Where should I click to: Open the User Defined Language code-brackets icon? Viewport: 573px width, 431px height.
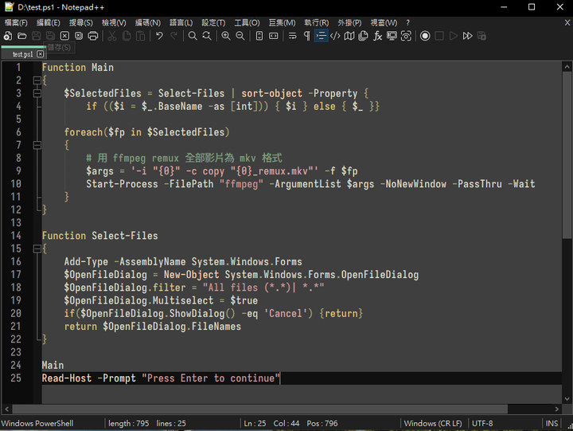coord(335,36)
